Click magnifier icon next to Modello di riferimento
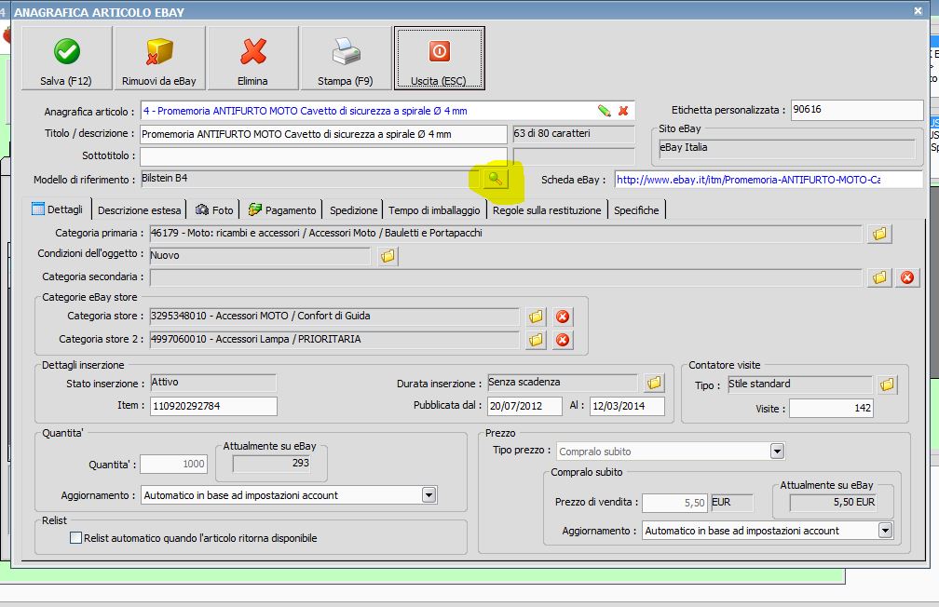 coord(497,179)
